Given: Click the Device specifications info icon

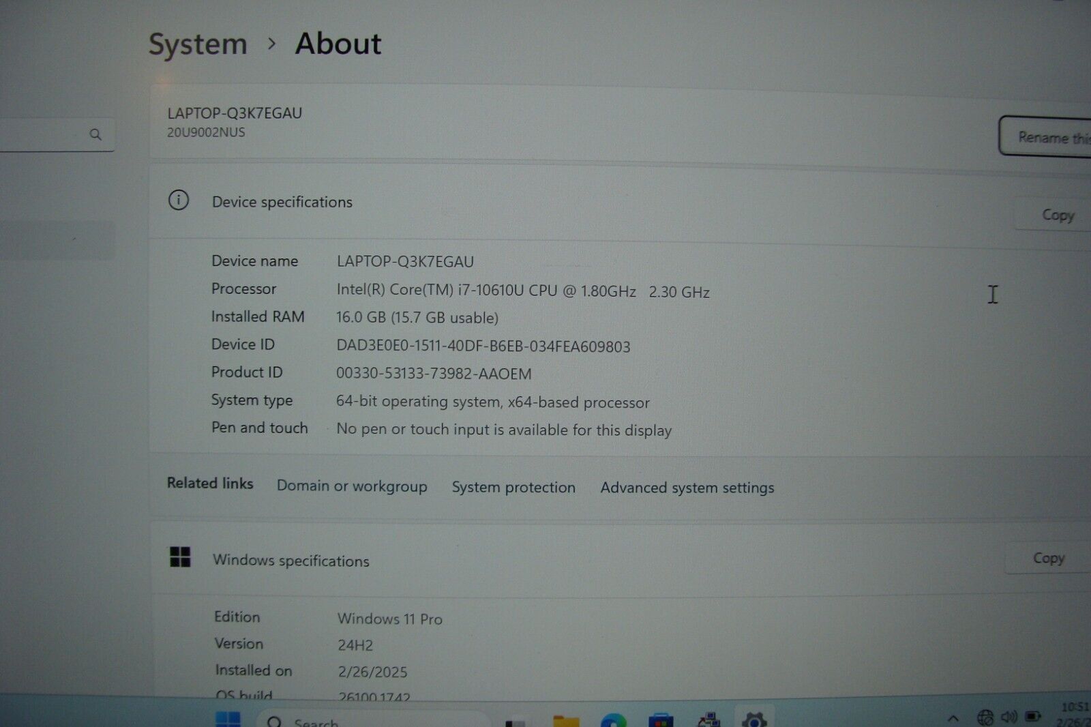Looking at the screenshot, I should click(179, 201).
